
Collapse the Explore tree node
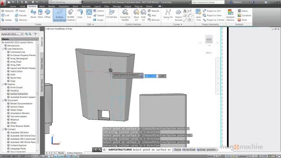(3, 84)
